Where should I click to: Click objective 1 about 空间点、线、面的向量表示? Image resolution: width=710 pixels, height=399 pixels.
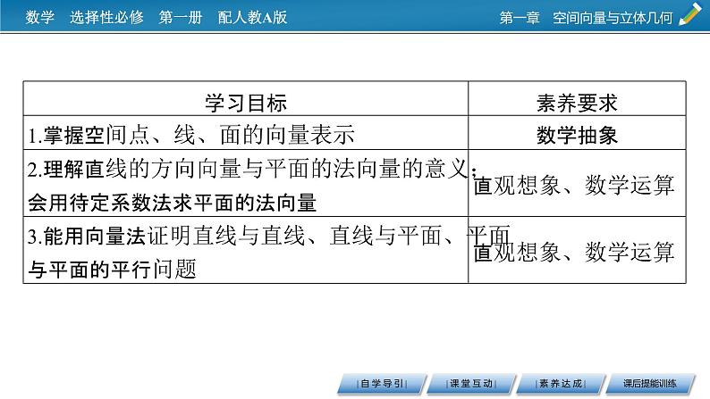tap(191, 136)
